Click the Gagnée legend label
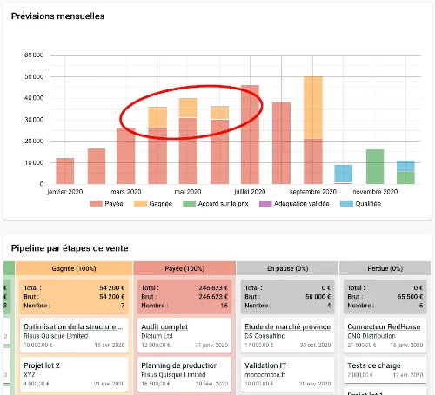435x395 pixels. 161,204
